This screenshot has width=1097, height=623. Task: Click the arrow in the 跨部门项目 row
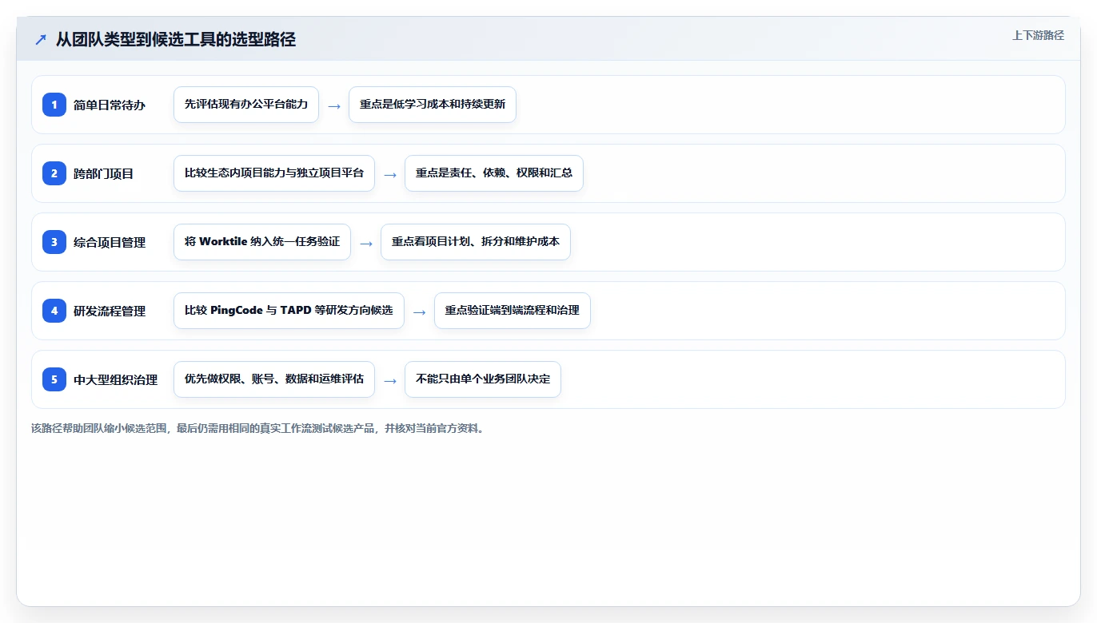point(390,174)
